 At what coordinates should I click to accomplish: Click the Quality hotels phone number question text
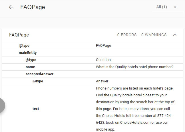[x=135, y=67]
